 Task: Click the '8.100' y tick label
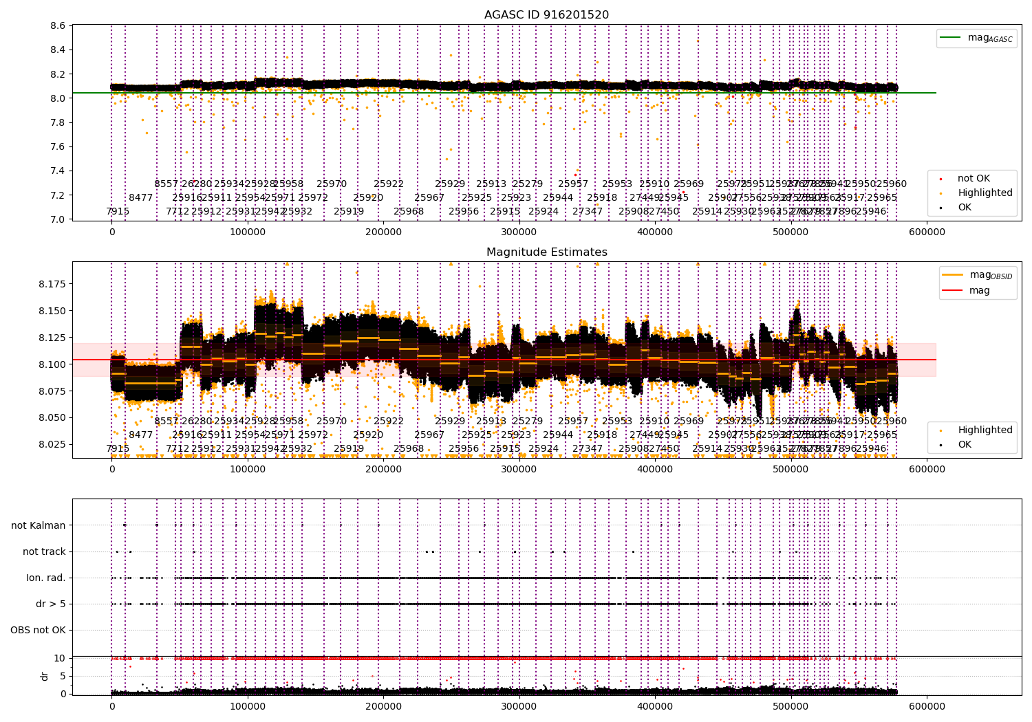click(52, 364)
